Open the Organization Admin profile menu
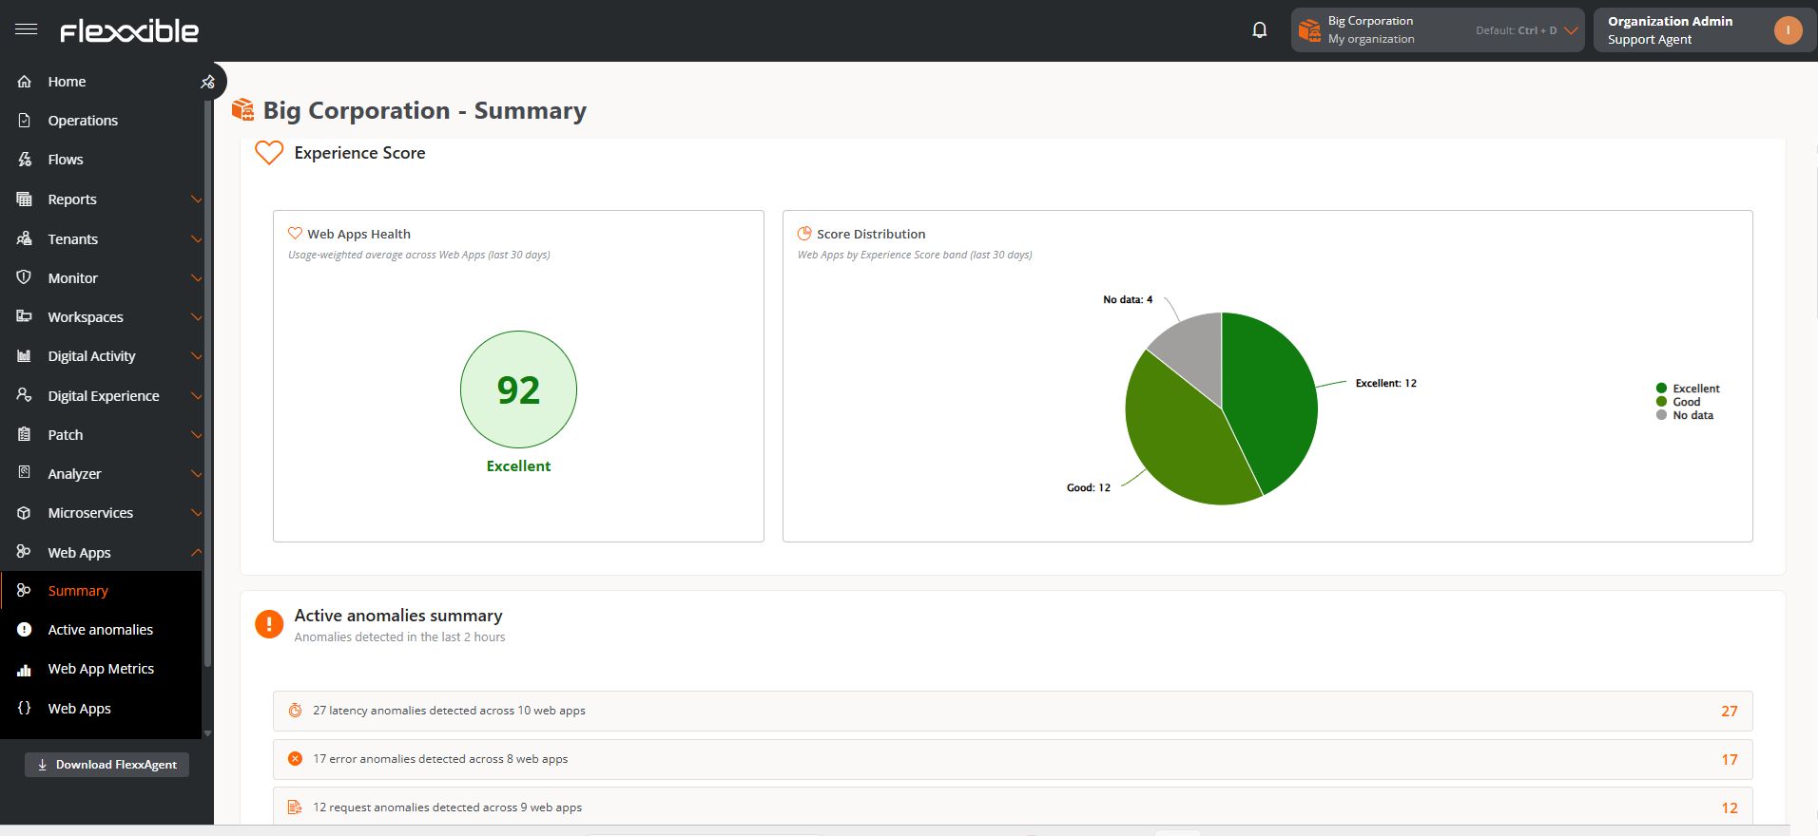 coord(1704,30)
